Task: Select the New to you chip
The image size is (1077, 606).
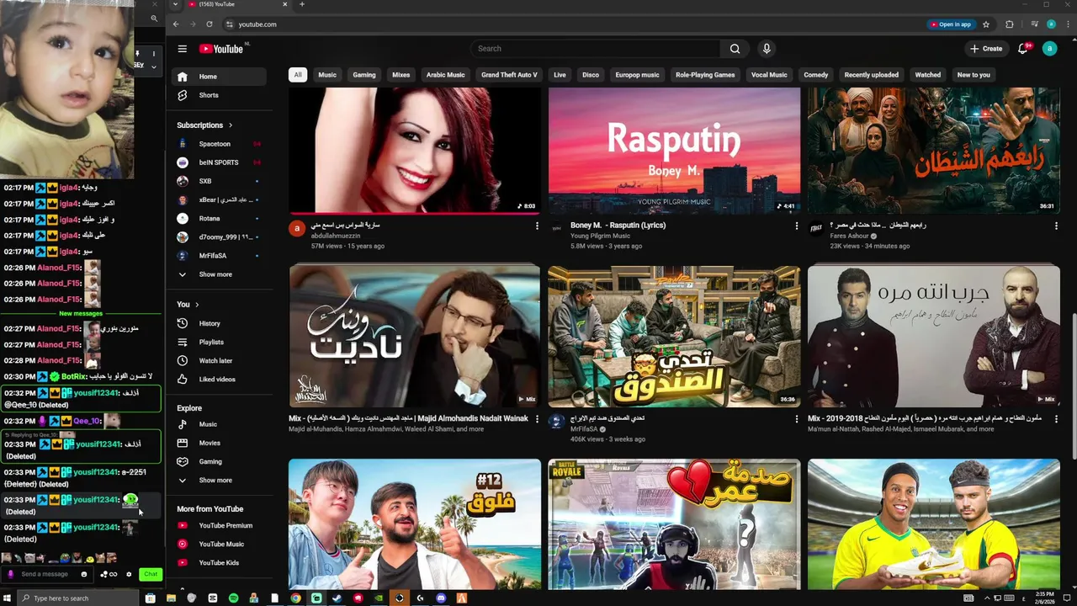Action: point(974,75)
